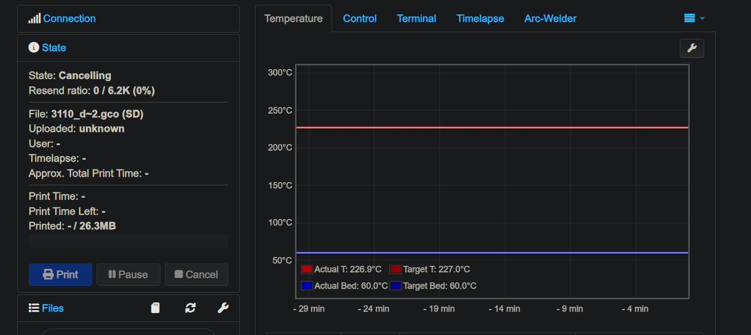Screen dimensions: 751x335
Task: Collapse the Connection panel
Action: coord(69,19)
